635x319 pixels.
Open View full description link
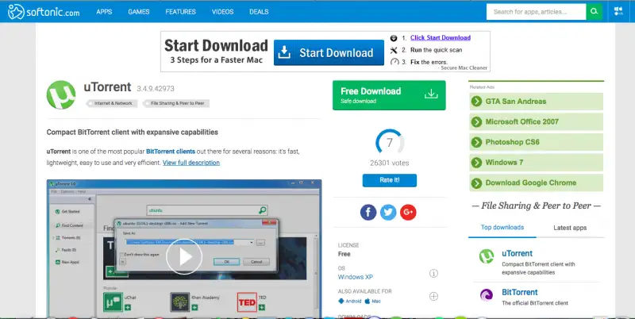[191, 163]
